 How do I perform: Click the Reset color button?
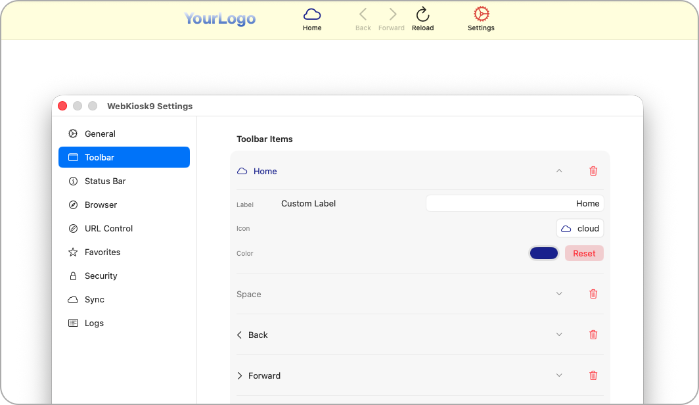pyautogui.click(x=584, y=253)
